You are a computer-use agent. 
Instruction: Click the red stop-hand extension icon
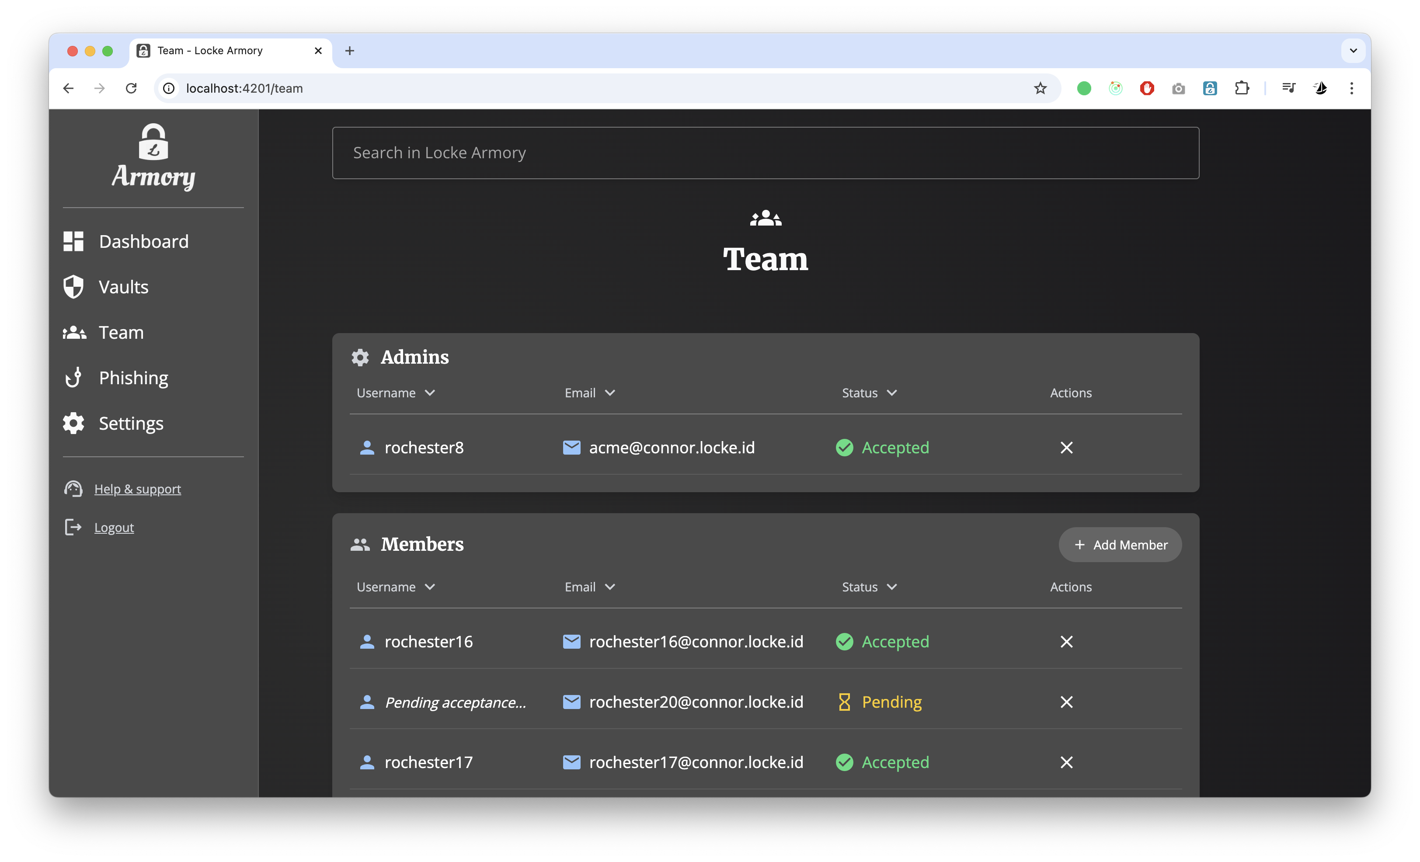point(1147,88)
